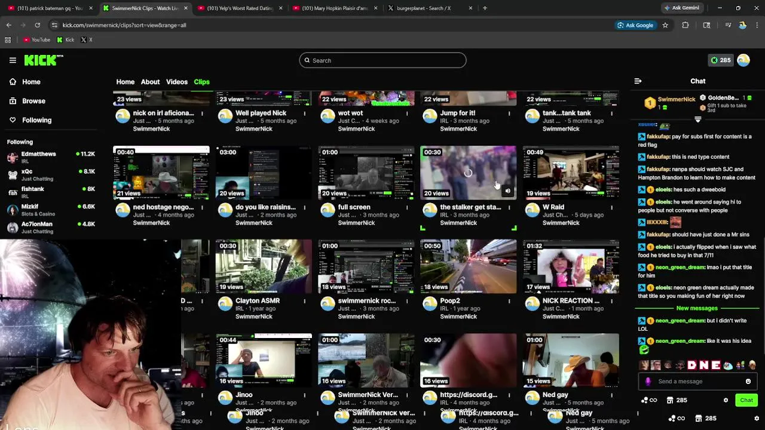
Task: Open options menu for 'W Raid' clip
Action: click(x=611, y=207)
